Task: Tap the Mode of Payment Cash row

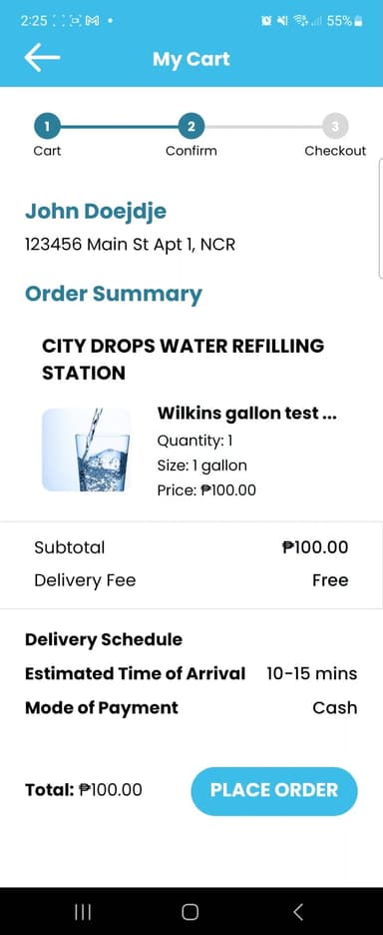Action: coord(191,708)
